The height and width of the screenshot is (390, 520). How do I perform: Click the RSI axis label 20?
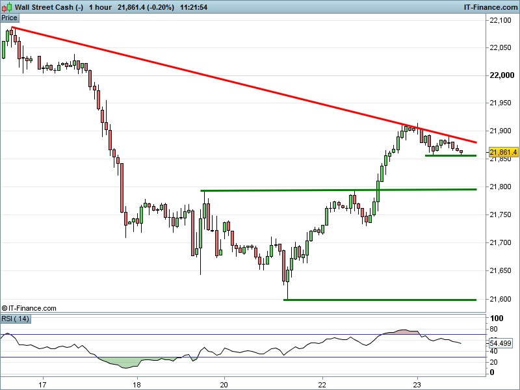(x=493, y=362)
